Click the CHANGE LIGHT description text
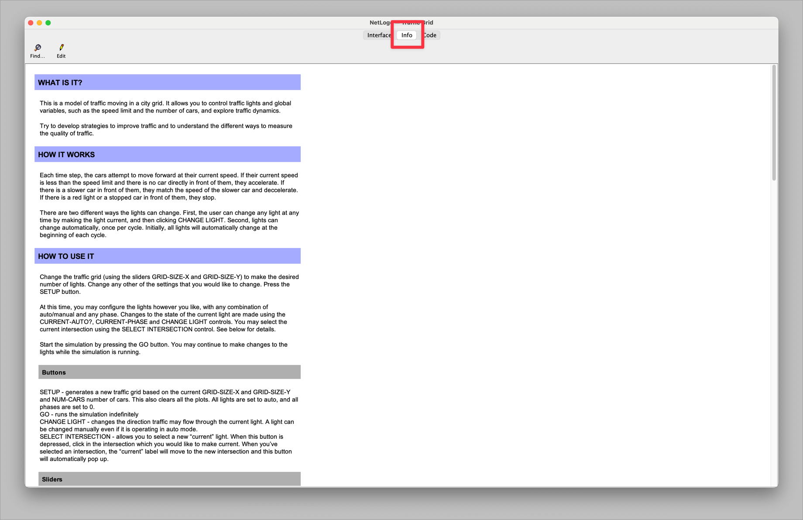 tap(166, 425)
